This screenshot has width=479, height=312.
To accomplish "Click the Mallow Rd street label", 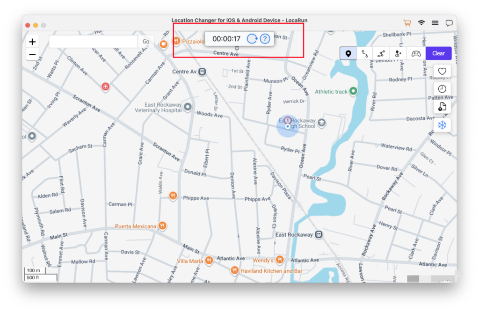I will pyautogui.click(x=83, y=261).
